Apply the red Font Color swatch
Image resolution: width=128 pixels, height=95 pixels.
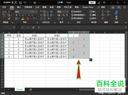point(28,19)
